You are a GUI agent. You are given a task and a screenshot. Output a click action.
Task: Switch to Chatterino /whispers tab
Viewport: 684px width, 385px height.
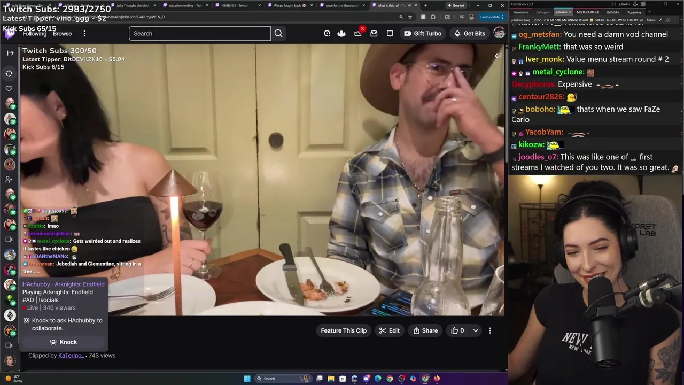tap(543, 12)
